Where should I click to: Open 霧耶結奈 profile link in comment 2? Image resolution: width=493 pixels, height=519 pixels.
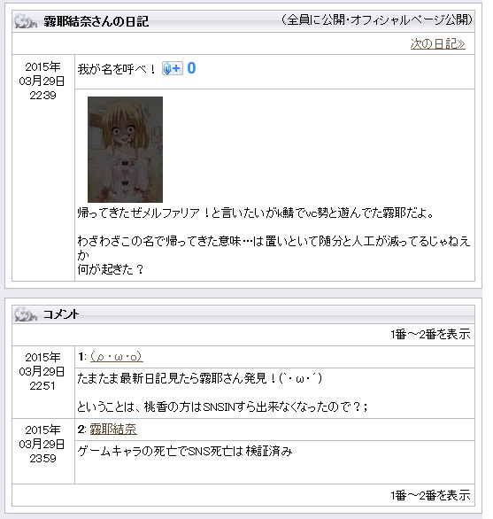pyautogui.click(x=113, y=429)
